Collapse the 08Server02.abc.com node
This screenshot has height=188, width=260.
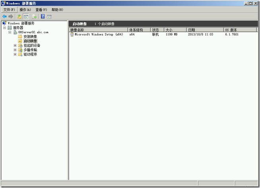pos(10,32)
